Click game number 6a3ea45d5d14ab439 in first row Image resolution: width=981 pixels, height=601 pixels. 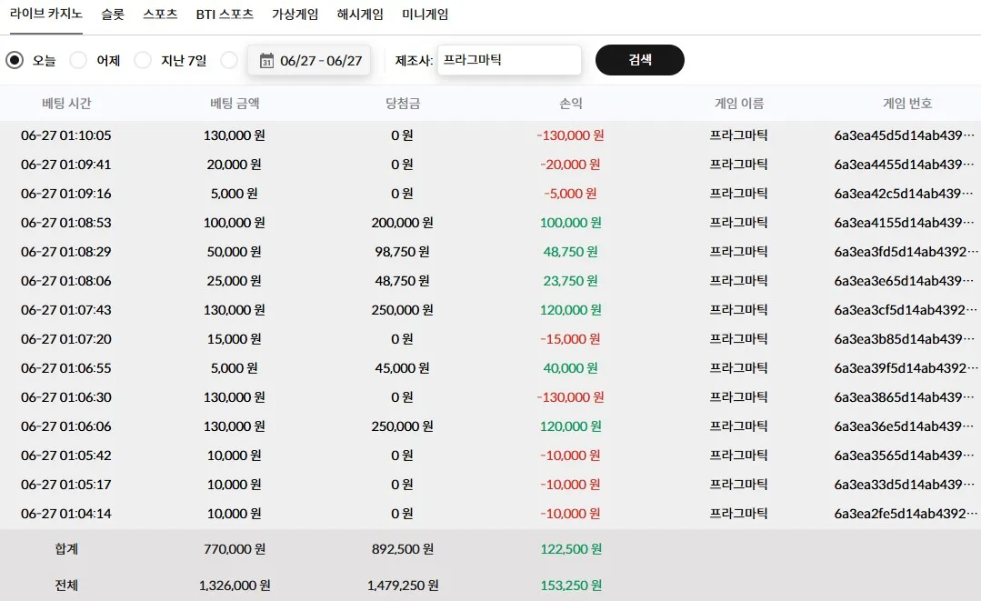pyautogui.click(x=904, y=135)
